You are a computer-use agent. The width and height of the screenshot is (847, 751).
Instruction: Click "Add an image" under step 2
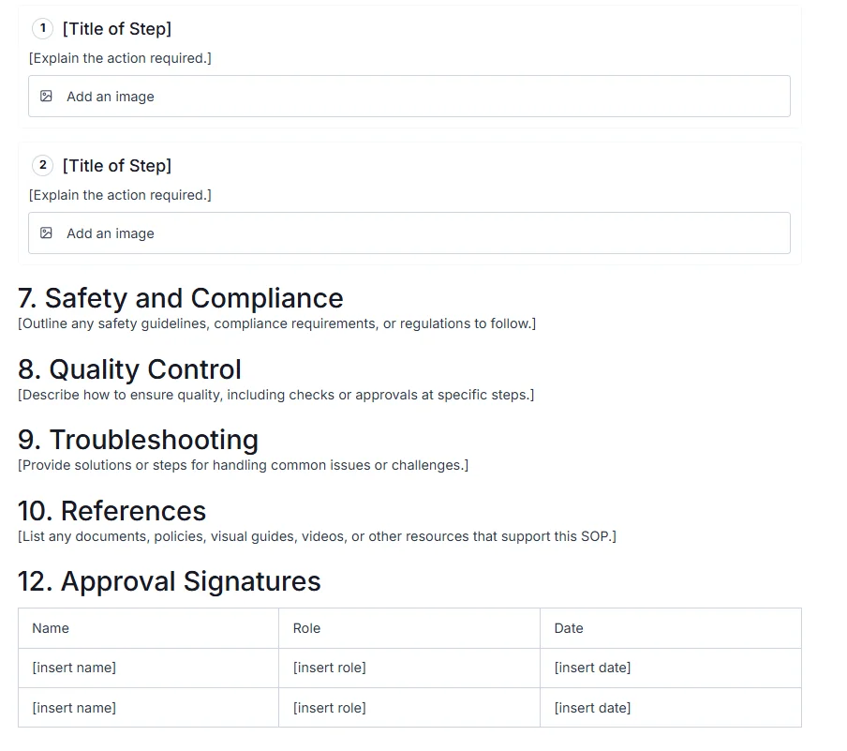coord(110,233)
